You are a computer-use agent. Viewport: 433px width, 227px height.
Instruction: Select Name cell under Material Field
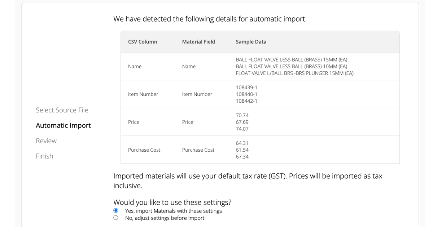189,67
